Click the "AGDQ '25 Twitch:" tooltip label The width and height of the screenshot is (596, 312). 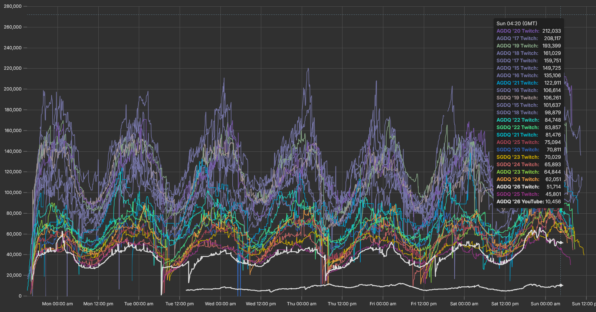518,142
